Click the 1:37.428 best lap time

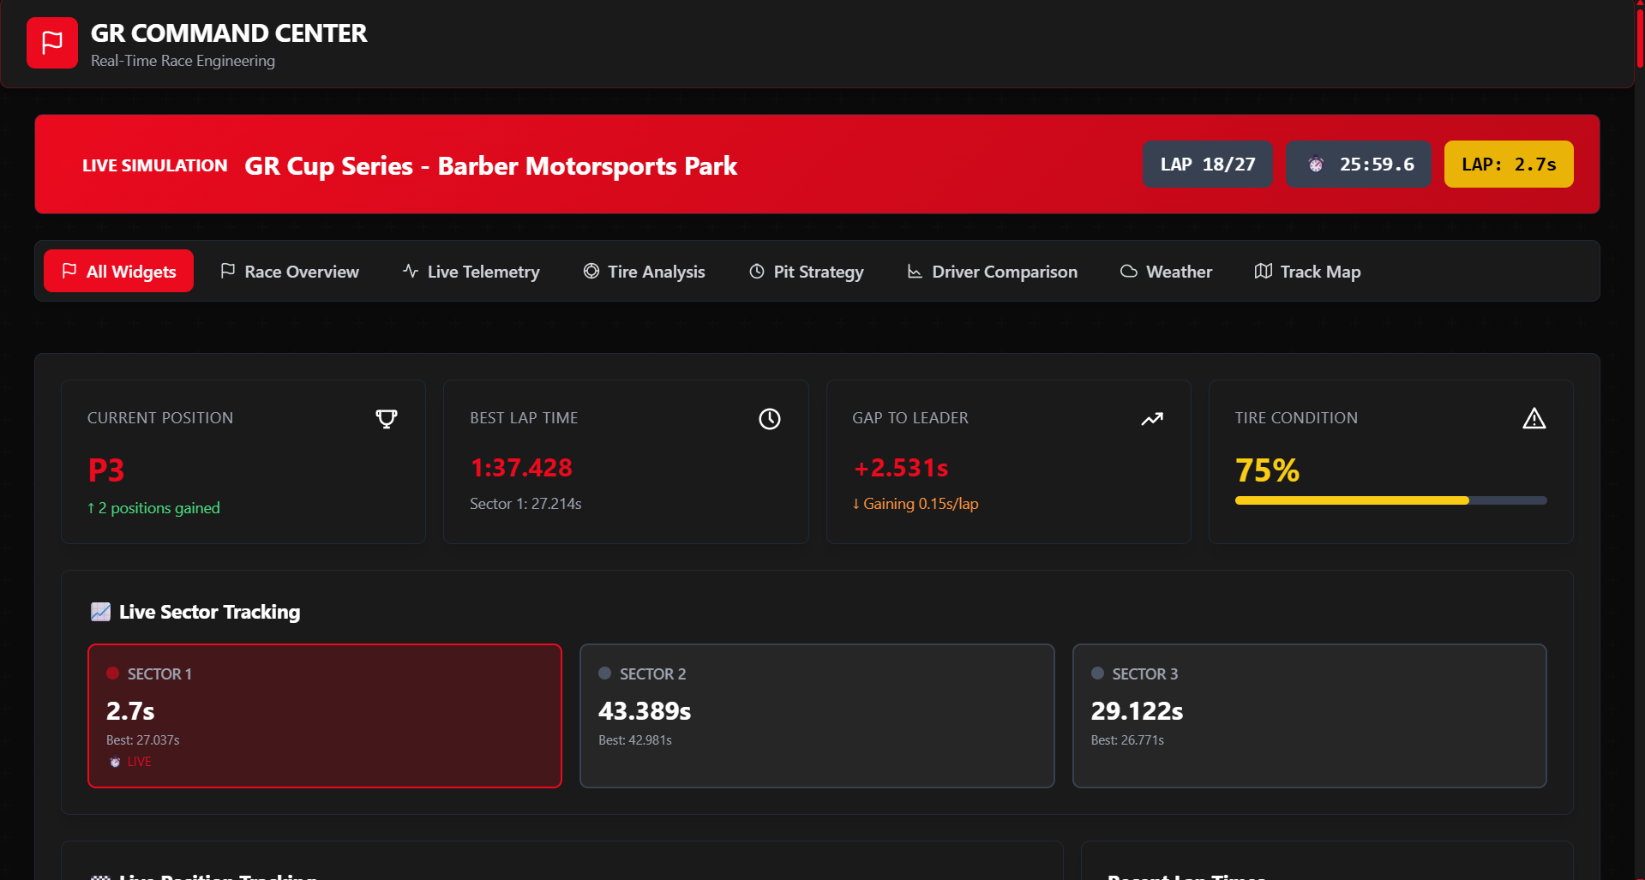tap(521, 468)
